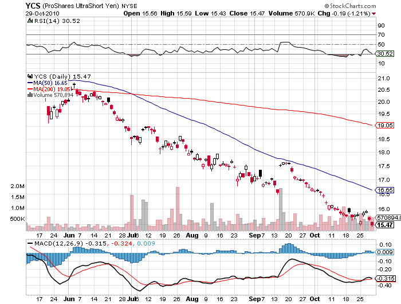Click the Oct label under the volume bars

314,235
